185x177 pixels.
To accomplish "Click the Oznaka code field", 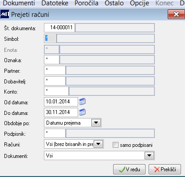I will (x=51, y=60).
